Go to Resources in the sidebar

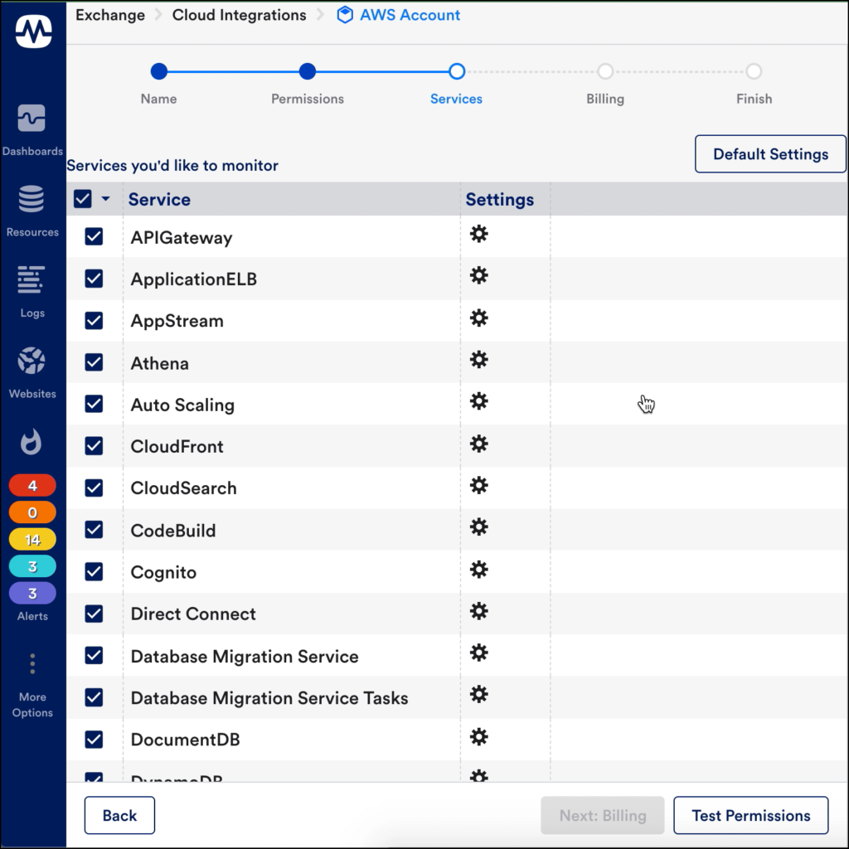(x=32, y=211)
